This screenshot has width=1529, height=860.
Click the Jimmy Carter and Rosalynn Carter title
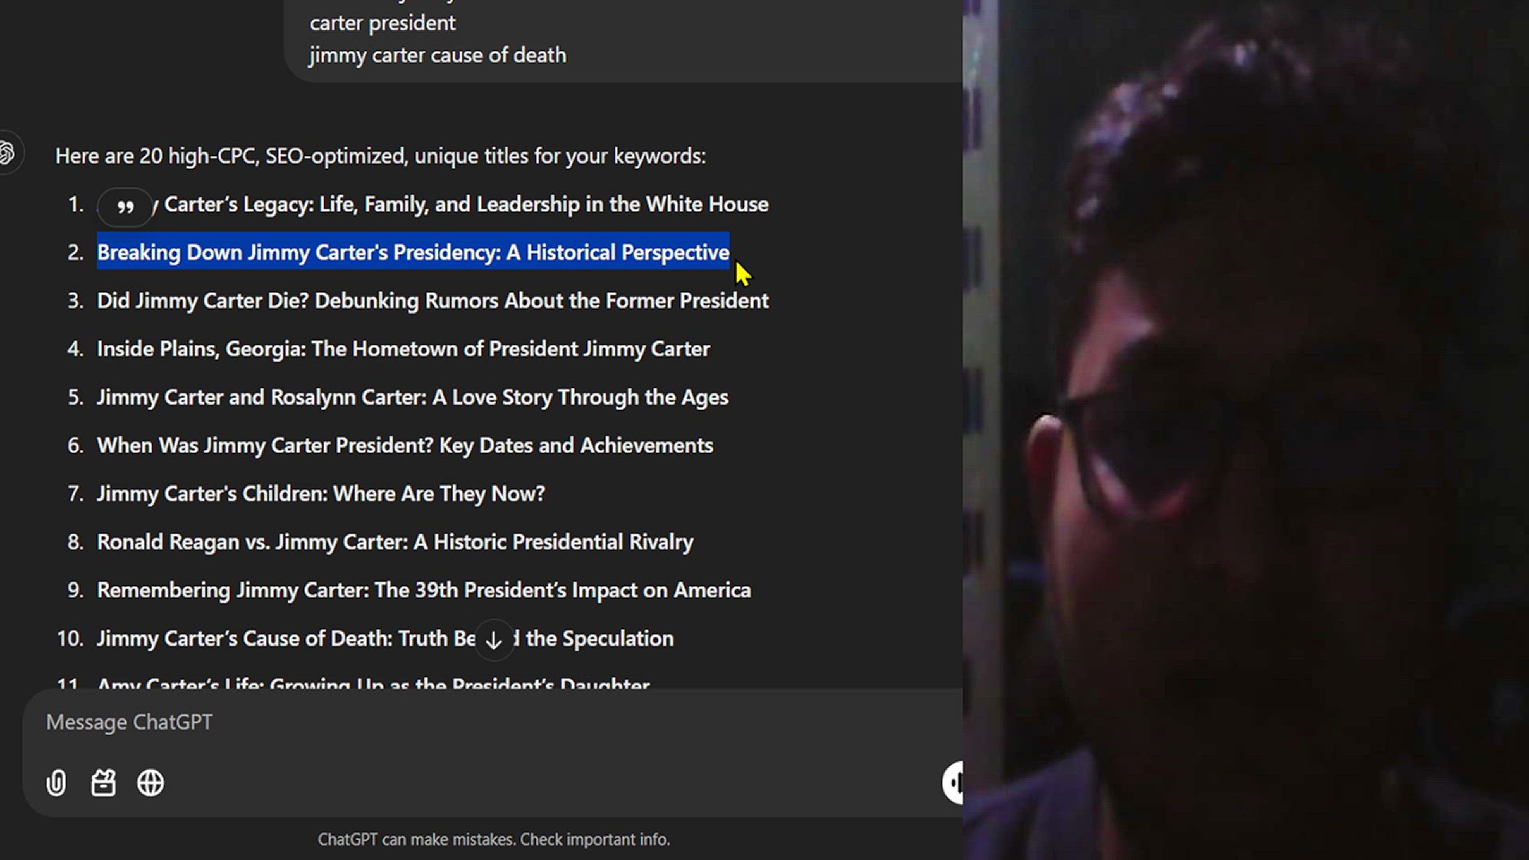coord(412,397)
